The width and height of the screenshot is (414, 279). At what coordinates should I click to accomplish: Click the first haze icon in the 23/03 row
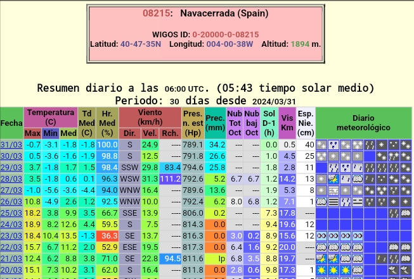pos(321,236)
